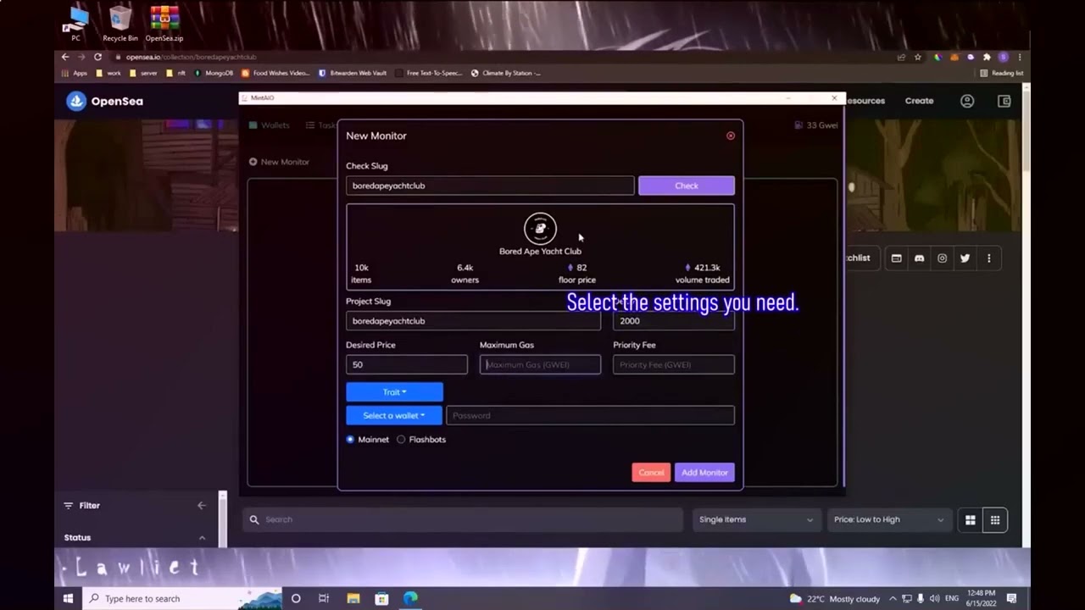Collapse the Filter panel with the arrow
The height and width of the screenshot is (610, 1085).
click(x=202, y=506)
